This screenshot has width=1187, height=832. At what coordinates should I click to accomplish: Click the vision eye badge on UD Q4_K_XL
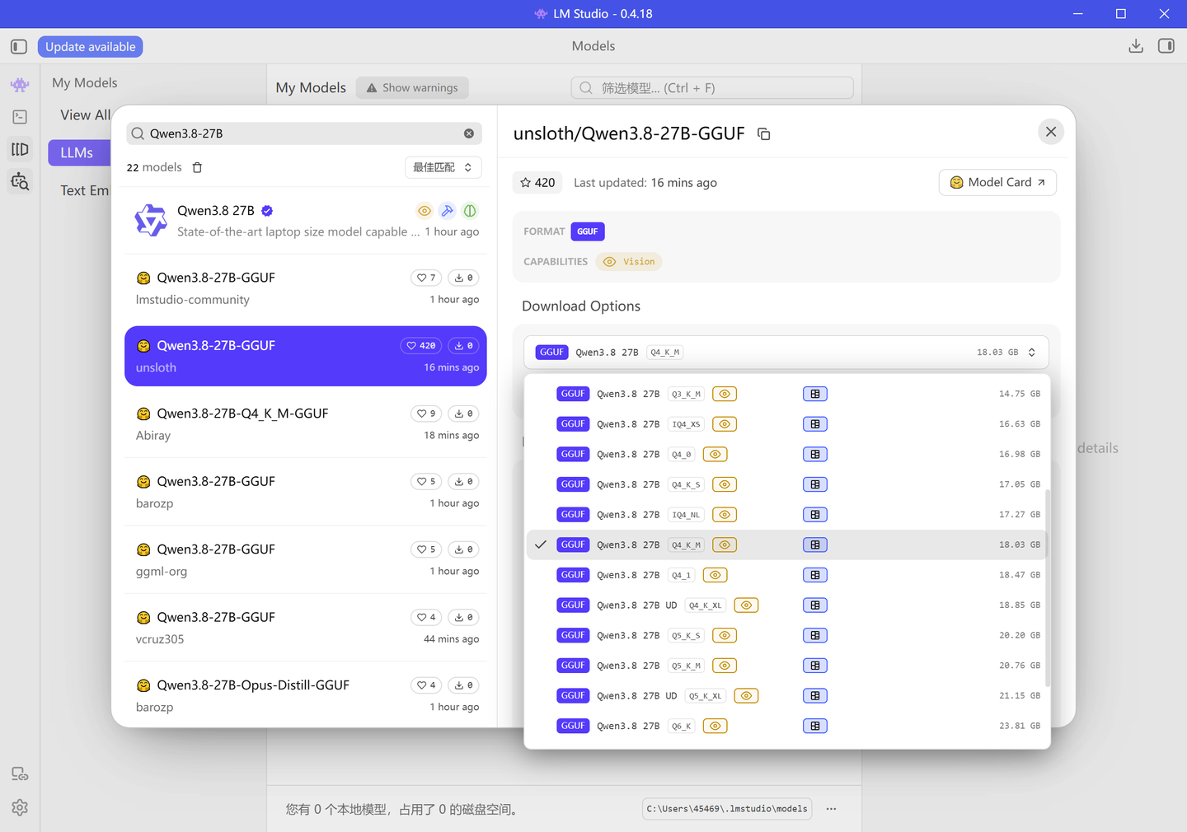tap(746, 605)
